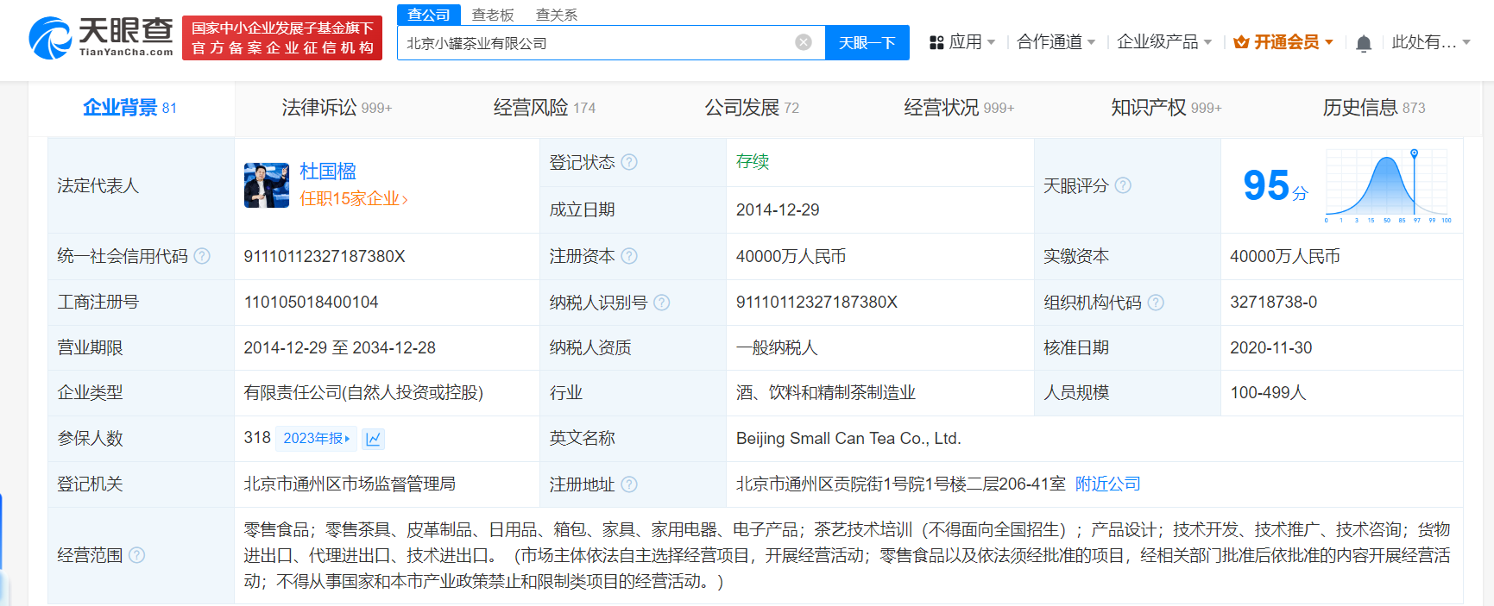Click approval date 2020-11-30
Image resolution: width=1494 pixels, height=606 pixels.
1271,348
